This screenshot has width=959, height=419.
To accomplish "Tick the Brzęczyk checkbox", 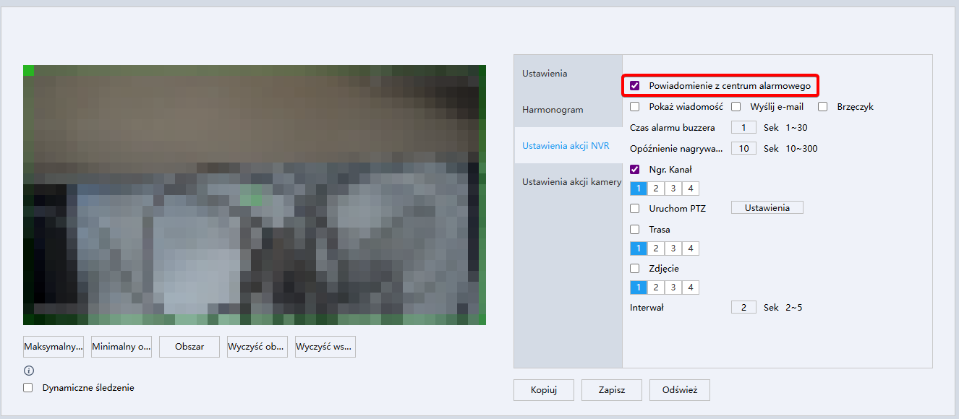I will point(823,107).
